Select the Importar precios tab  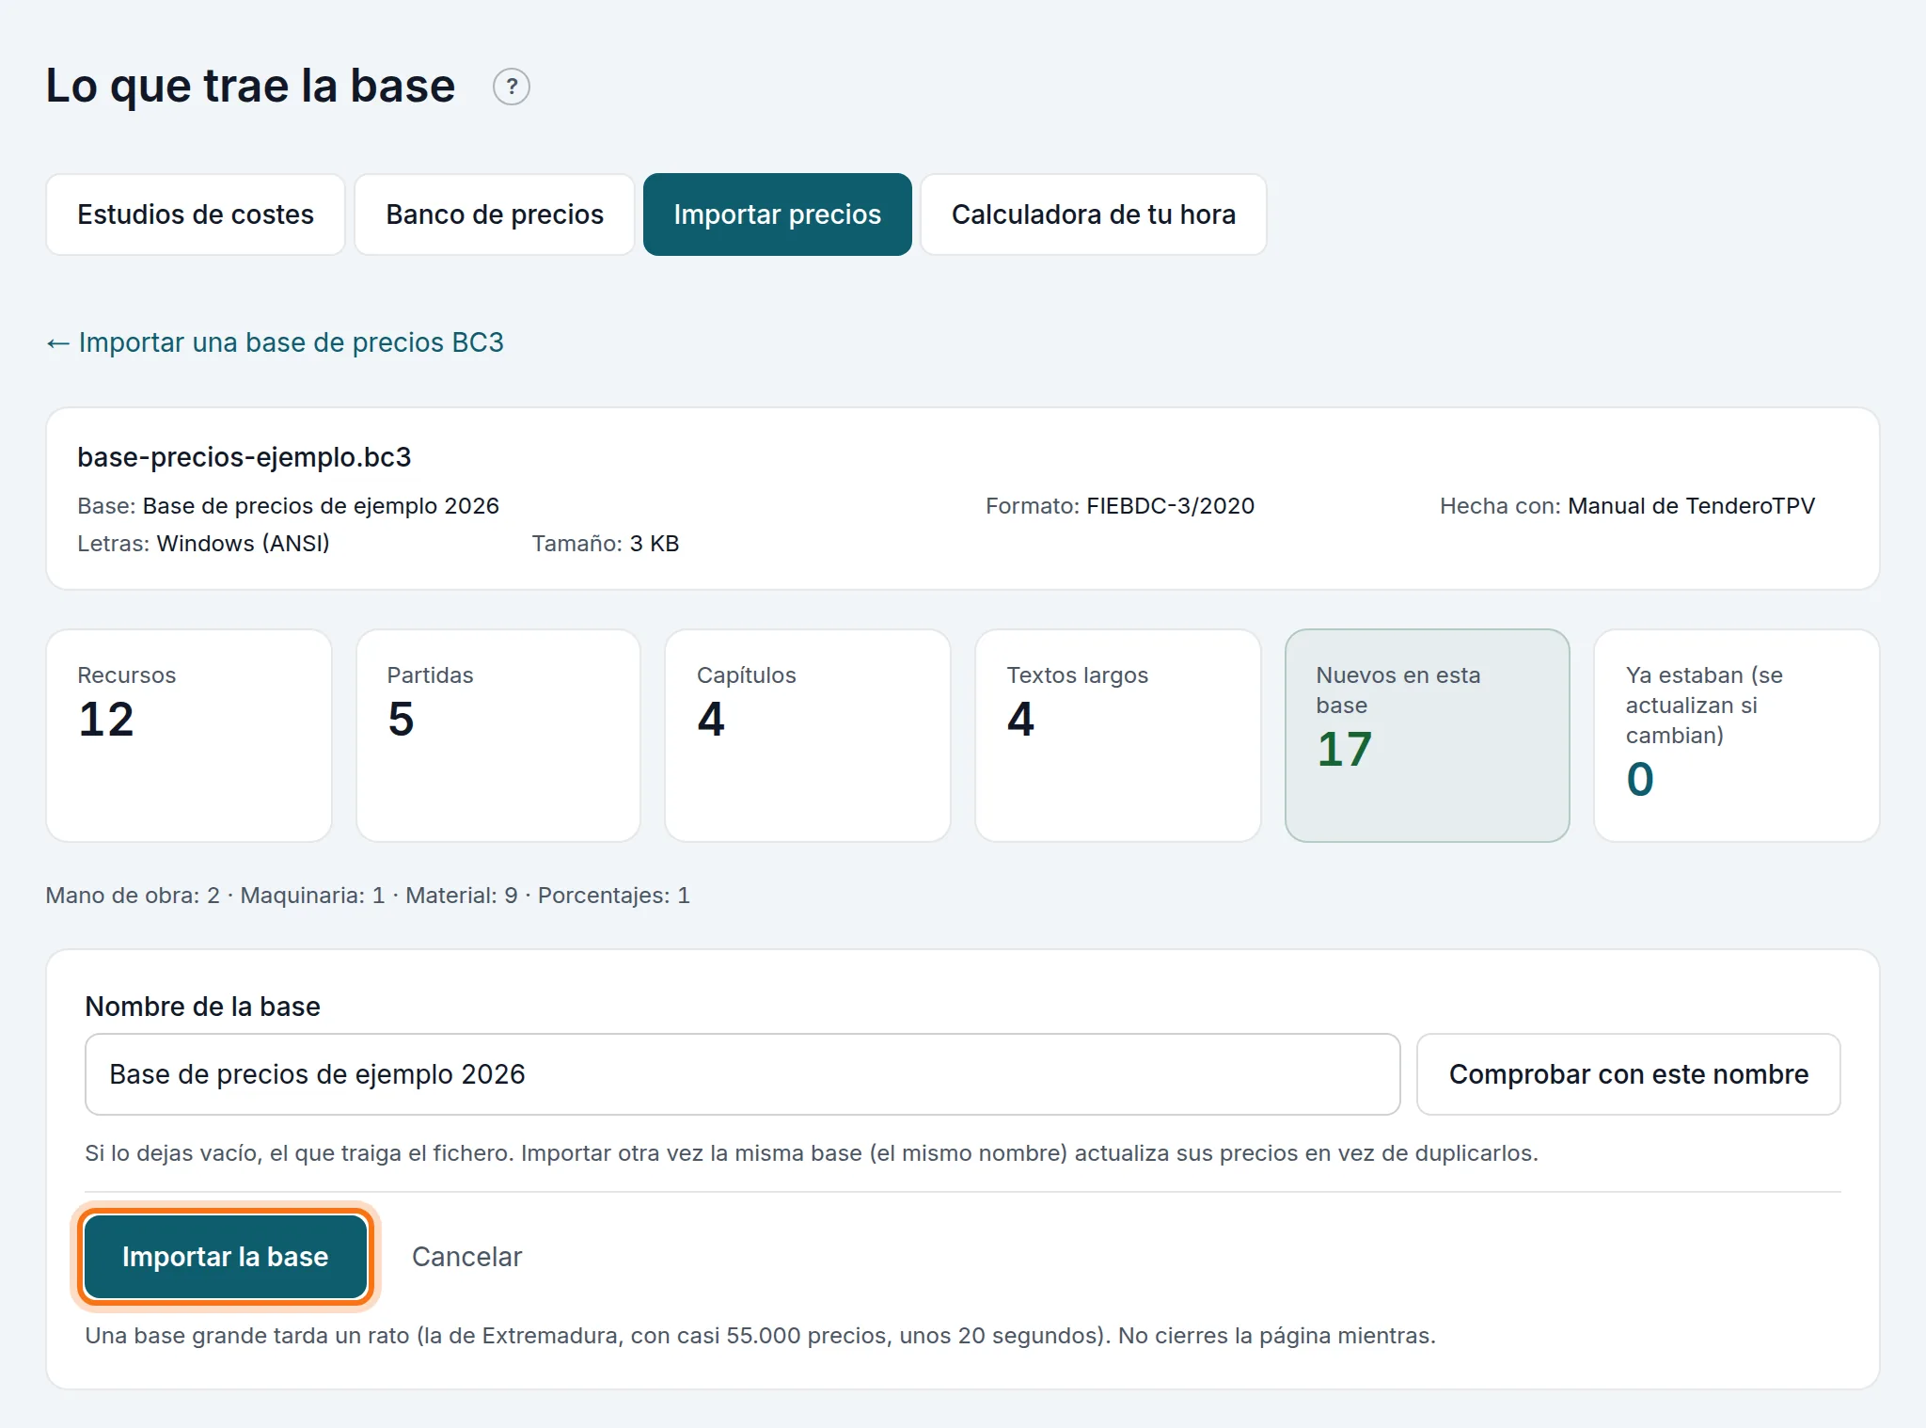[x=778, y=214]
